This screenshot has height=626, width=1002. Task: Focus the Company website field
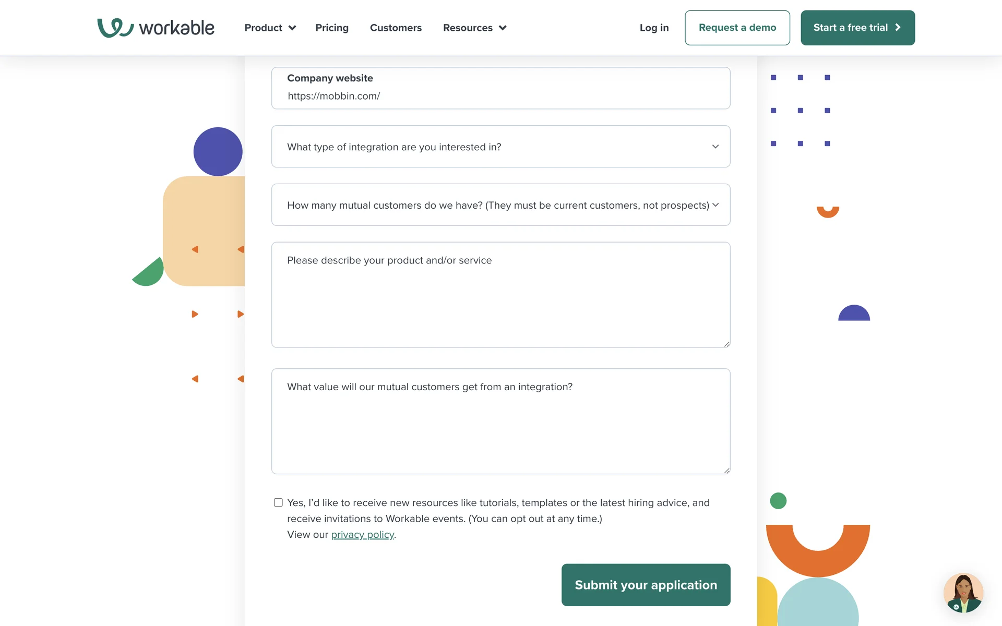(500, 96)
